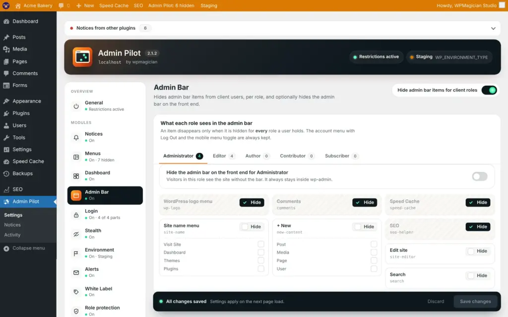Click Howdy, WPMagician Studio account menu
This screenshot has height=317, width=508.
[x=471, y=5]
